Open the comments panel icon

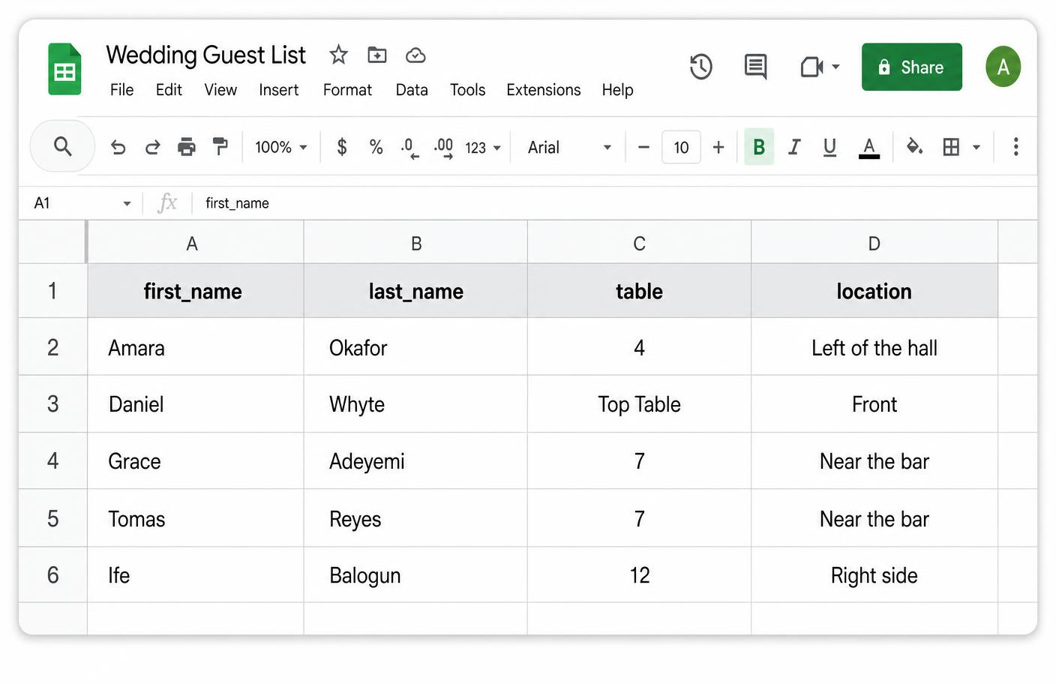coord(755,67)
